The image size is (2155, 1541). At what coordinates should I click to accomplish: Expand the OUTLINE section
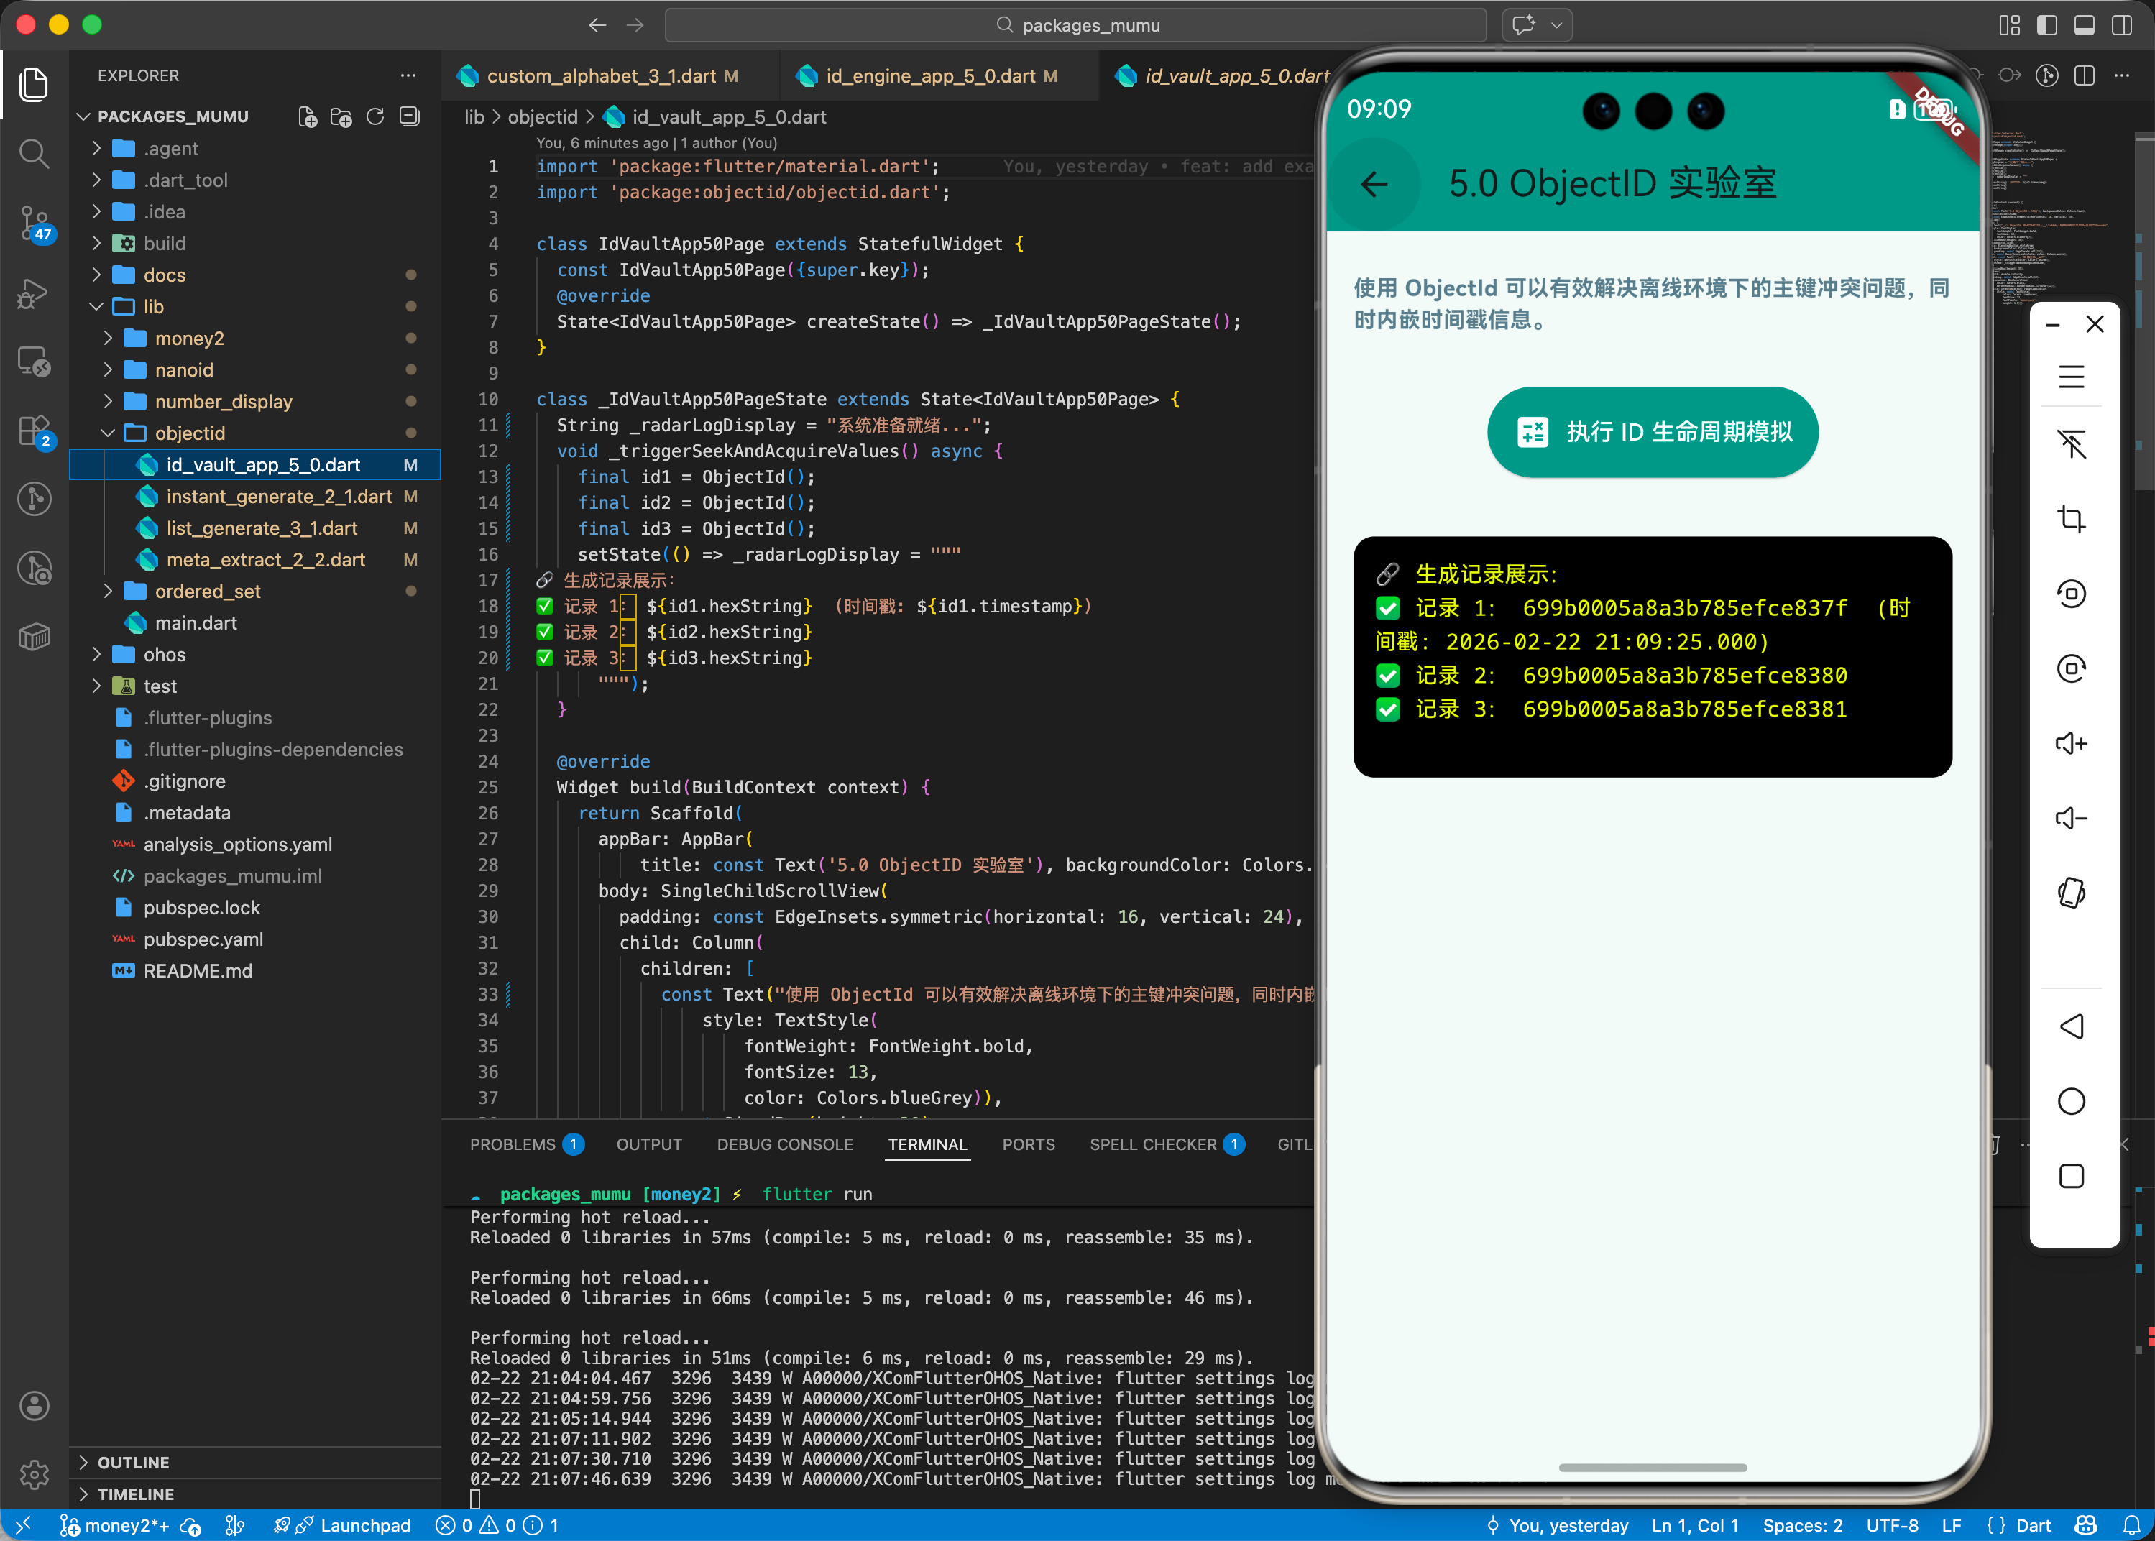click(x=133, y=1462)
